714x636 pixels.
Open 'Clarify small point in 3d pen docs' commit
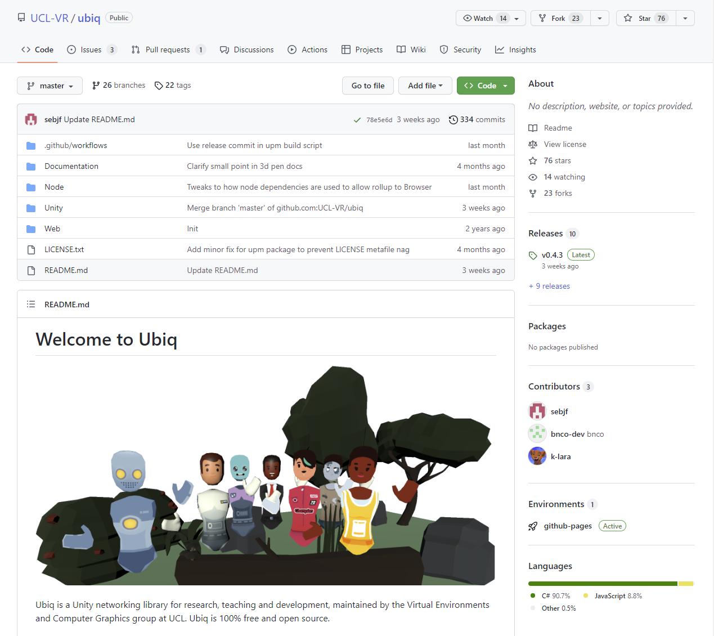(x=245, y=166)
